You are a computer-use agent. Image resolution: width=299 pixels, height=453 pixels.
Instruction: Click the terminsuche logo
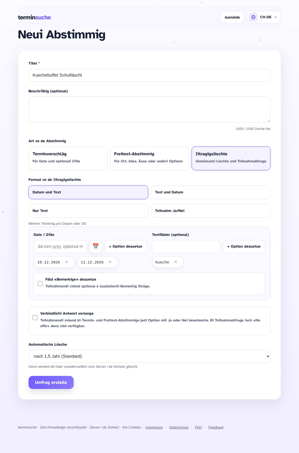(35, 17)
